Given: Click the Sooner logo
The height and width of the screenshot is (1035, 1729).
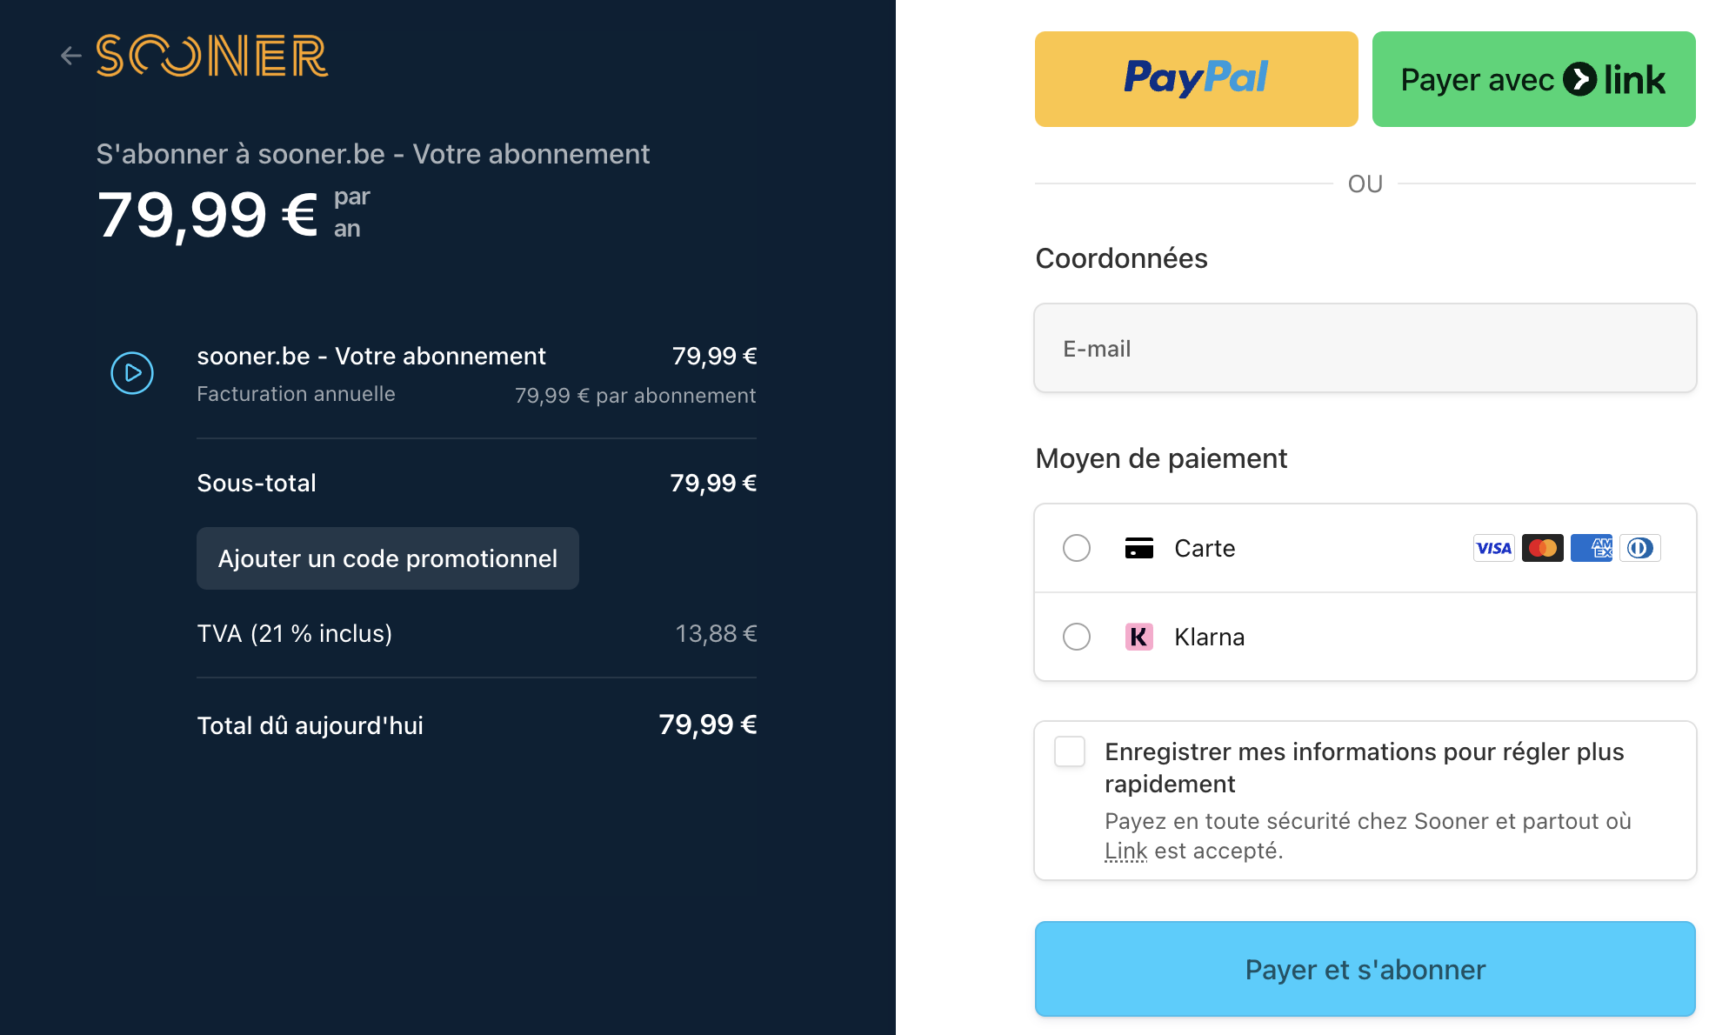Looking at the screenshot, I should [212, 57].
